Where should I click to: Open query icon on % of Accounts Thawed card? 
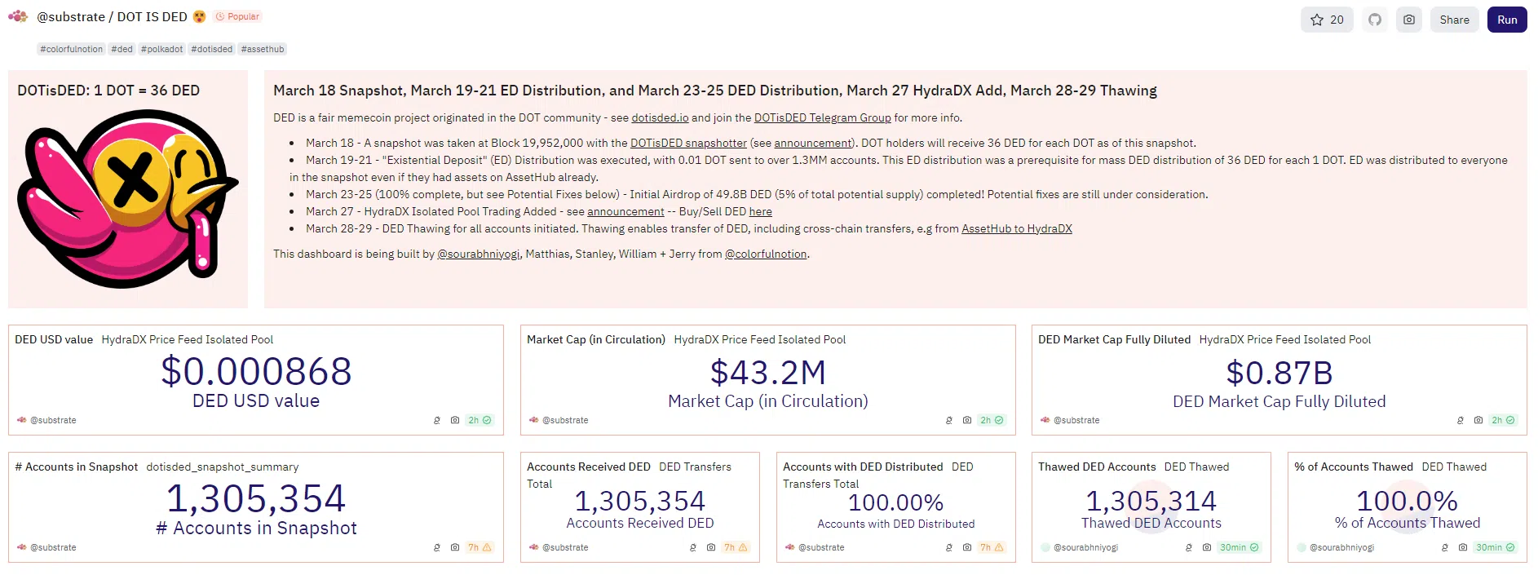tap(1445, 548)
